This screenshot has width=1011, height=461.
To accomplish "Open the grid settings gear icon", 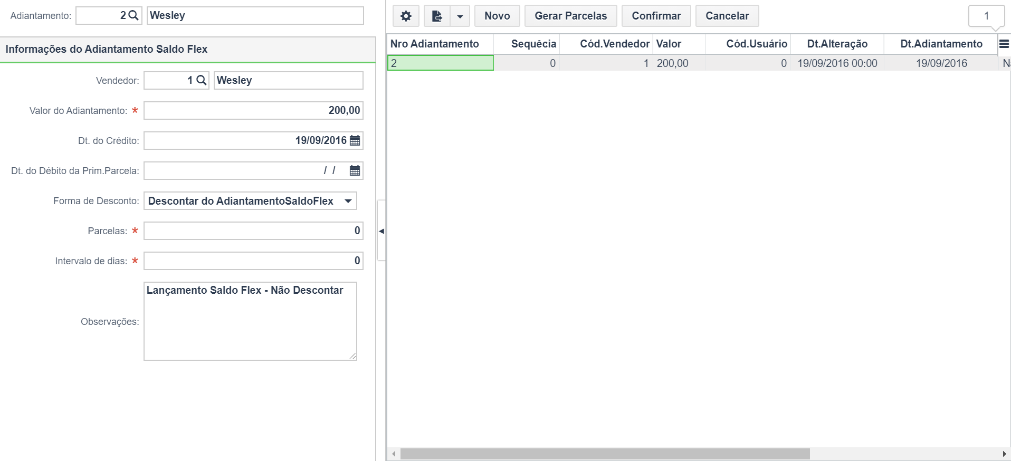I will [406, 16].
